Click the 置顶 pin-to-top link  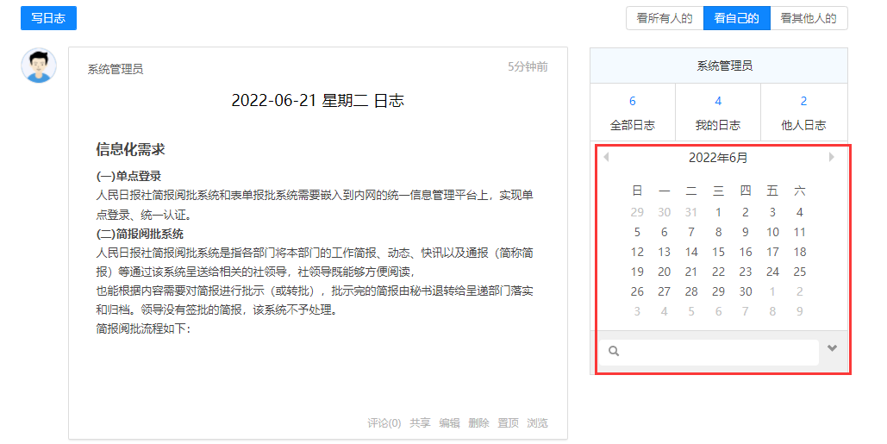509,422
